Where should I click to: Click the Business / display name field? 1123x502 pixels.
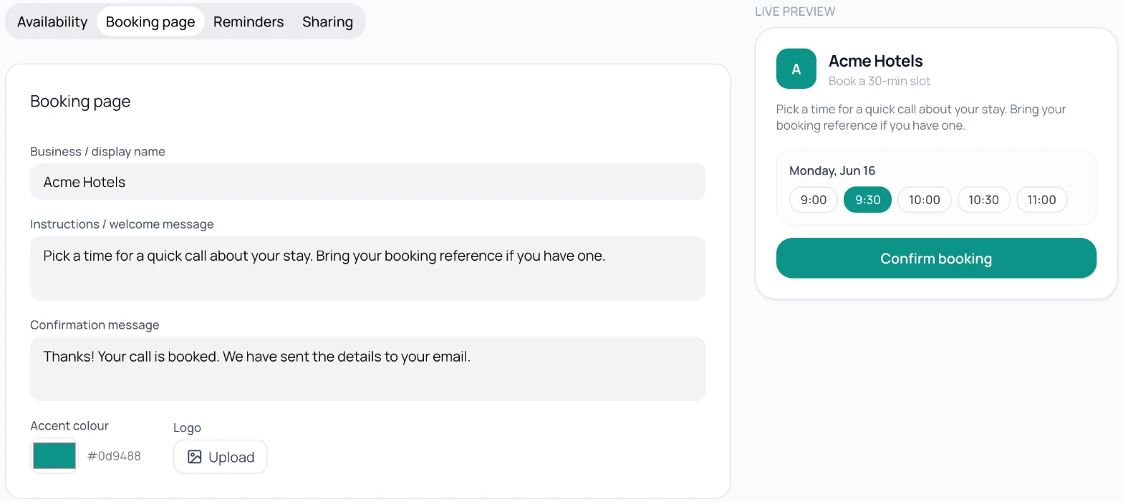click(367, 182)
